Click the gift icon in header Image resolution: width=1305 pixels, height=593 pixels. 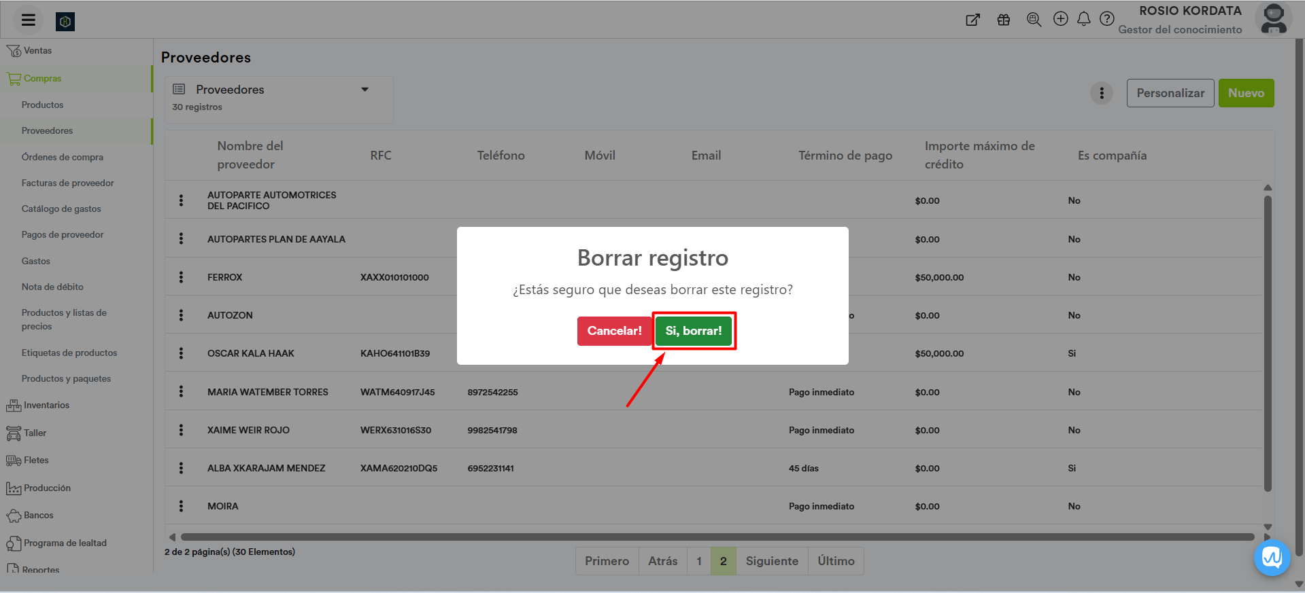pos(1003,20)
